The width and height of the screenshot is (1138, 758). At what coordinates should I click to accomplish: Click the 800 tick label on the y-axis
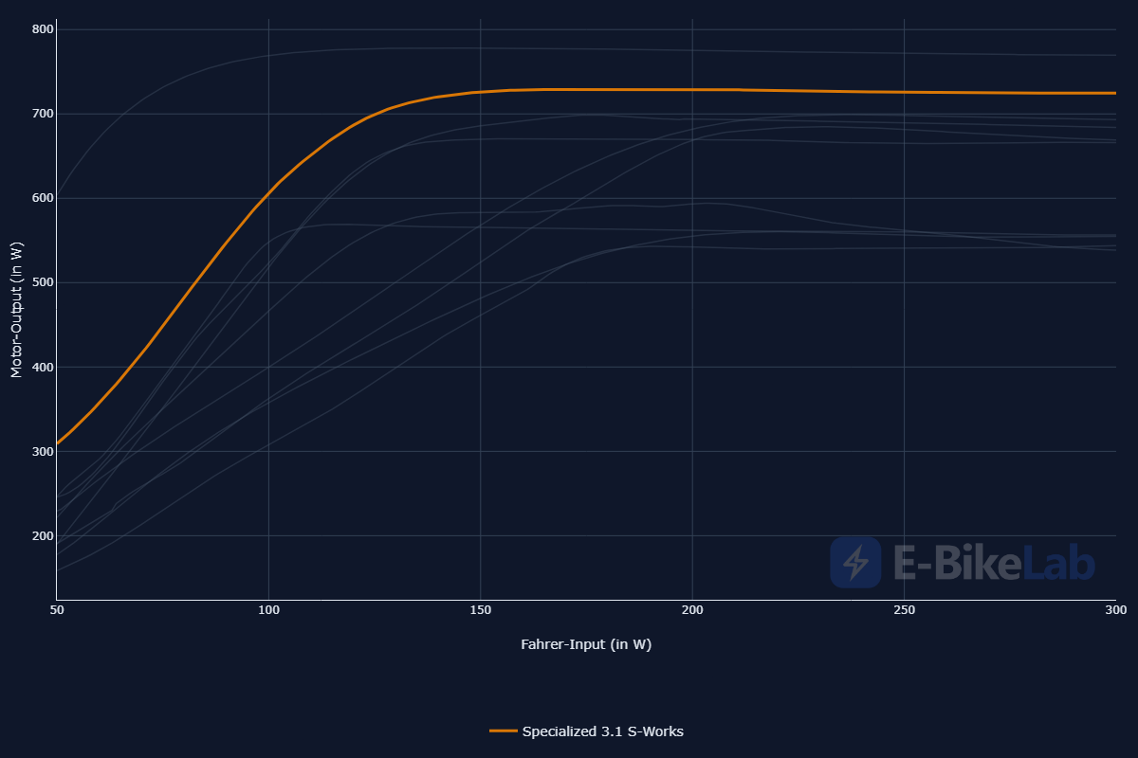click(42, 29)
